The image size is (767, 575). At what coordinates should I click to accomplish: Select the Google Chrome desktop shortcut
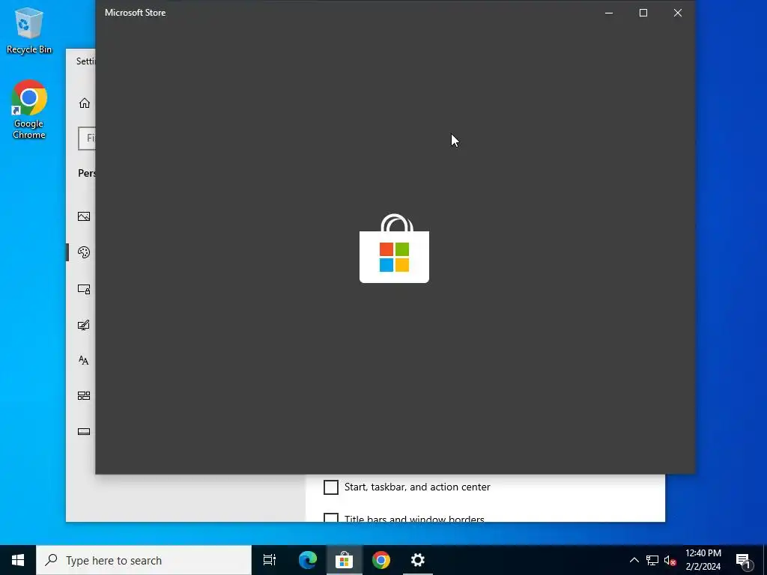(x=29, y=109)
